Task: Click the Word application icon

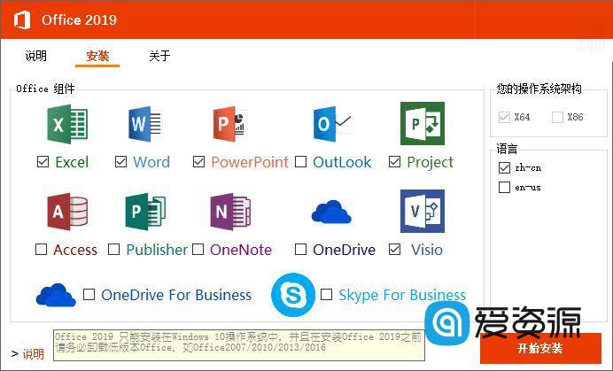Action: pyautogui.click(x=144, y=124)
